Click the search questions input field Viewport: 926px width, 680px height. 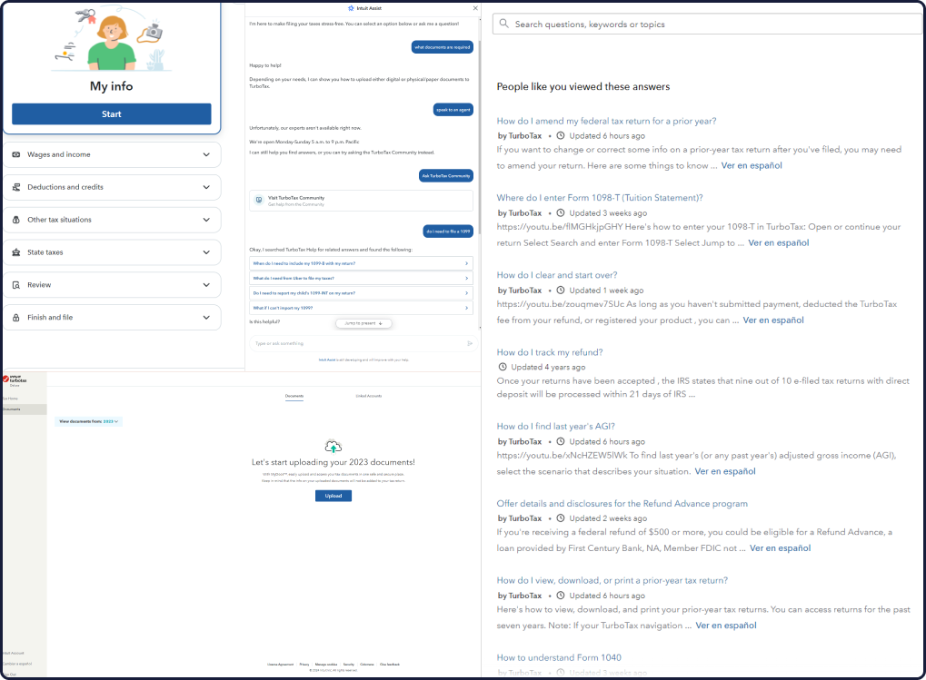pyautogui.click(x=708, y=25)
